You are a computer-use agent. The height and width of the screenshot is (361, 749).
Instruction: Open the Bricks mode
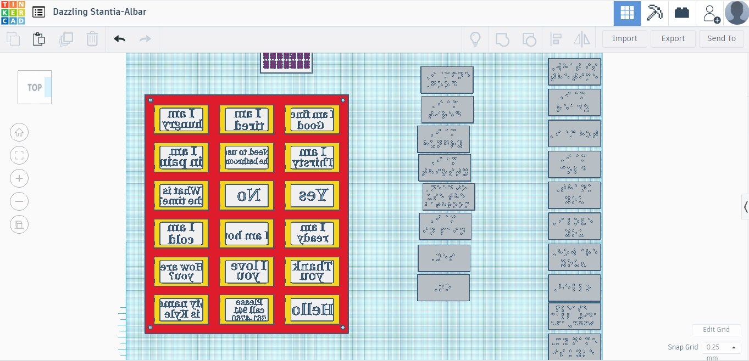[682, 13]
